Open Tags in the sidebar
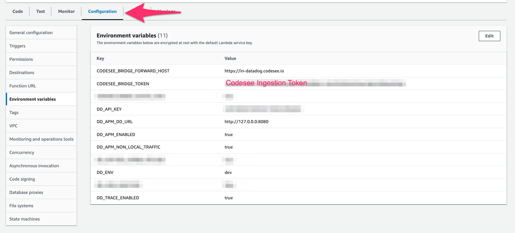The width and height of the screenshot is (515, 233). [x=41, y=112]
